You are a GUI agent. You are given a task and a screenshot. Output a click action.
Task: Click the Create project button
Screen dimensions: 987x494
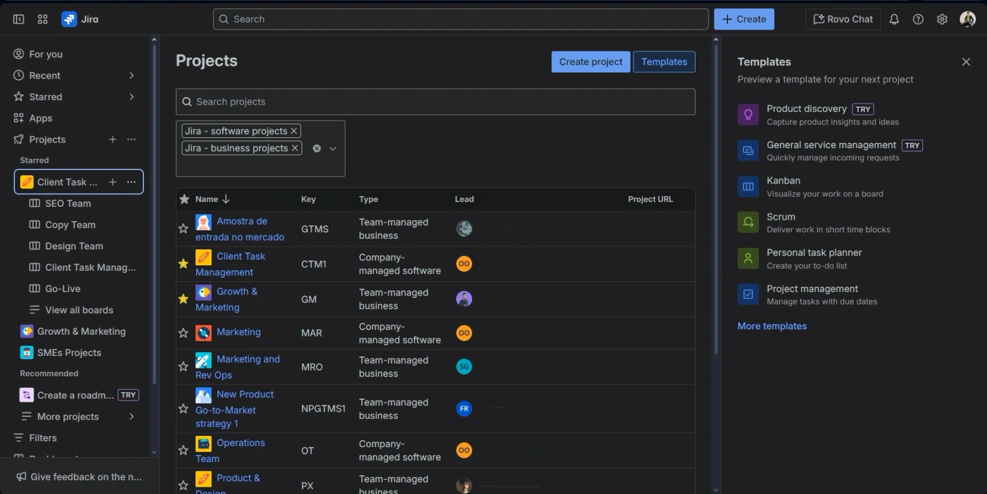591,62
